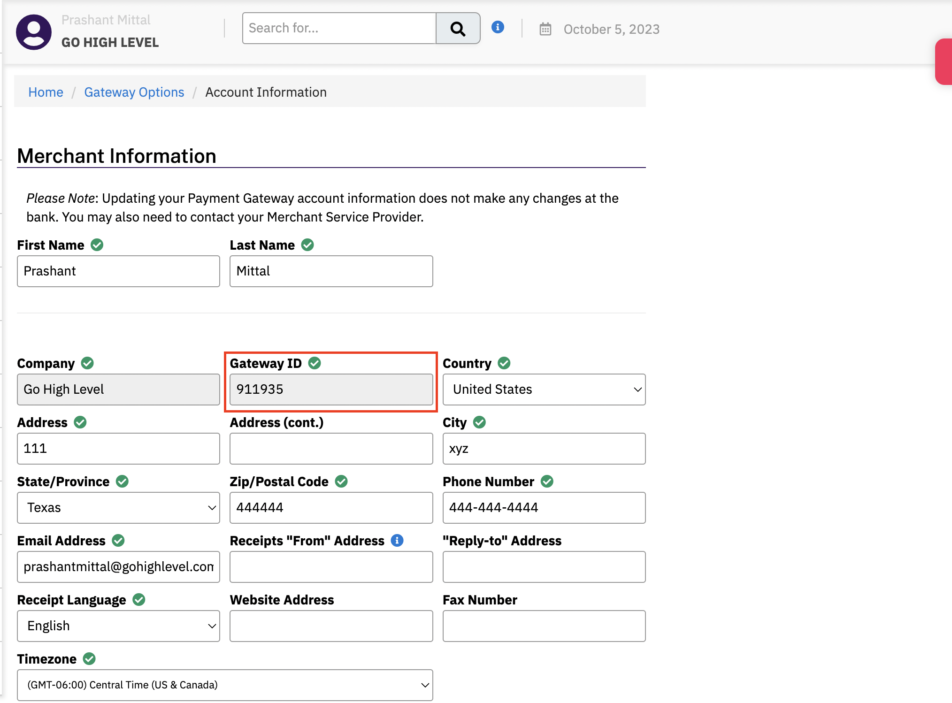Expand the State/Province Texas dropdown
Viewport: 952px width, 703px height.
(x=118, y=508)
